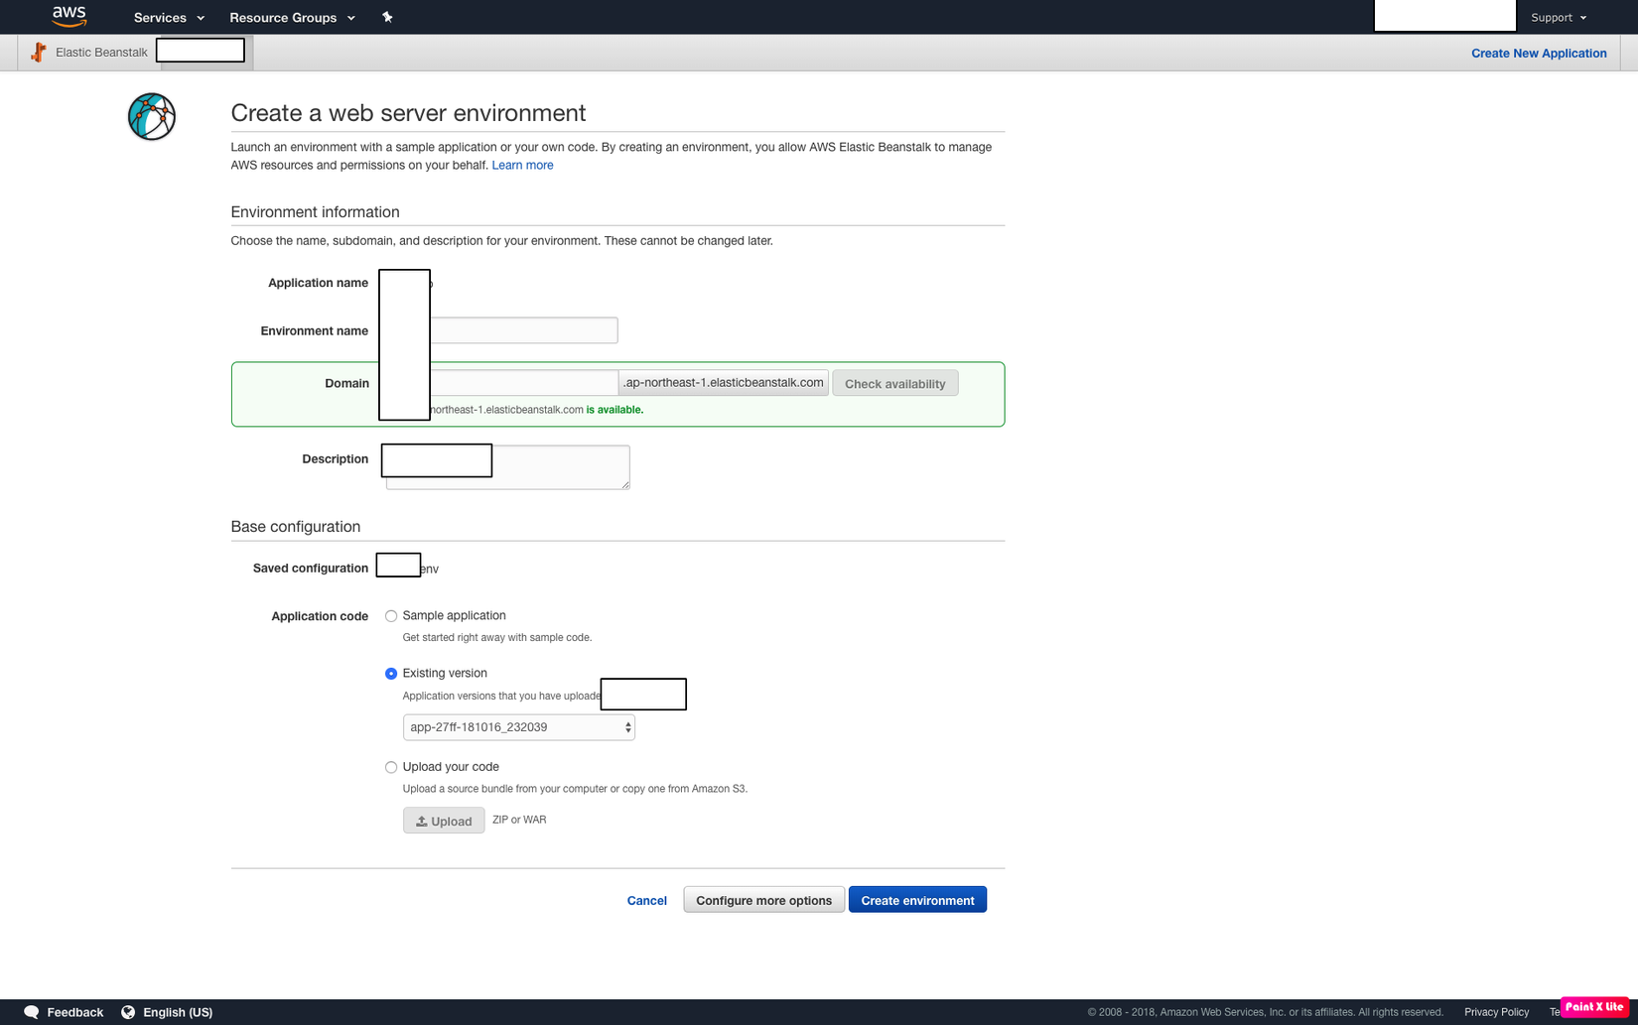The width and height of the screenshot is (1638, 1025).
Task: Click the Elastic Beanstalk service icon
Action: pyautogui.click(x=39, y=53)
